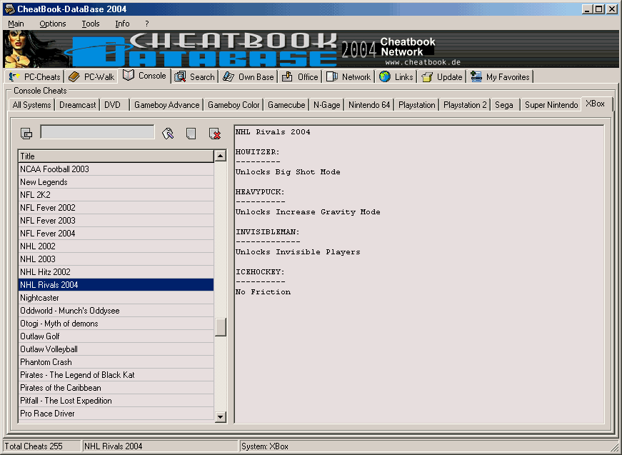Open the PC-Cheats tab
622x455 pixels.
(x=35, y=77)
